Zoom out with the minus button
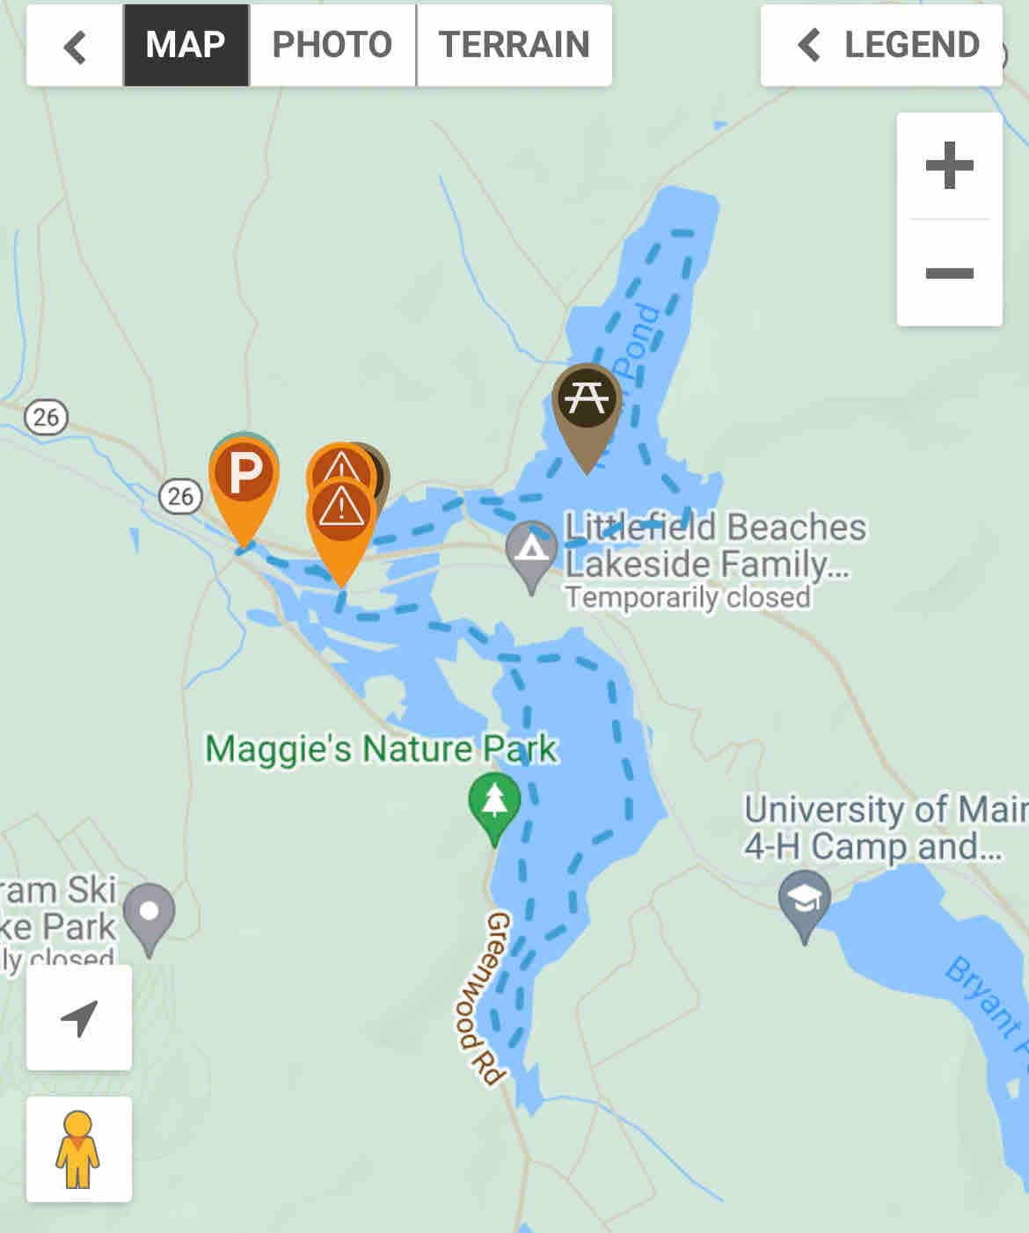Screen dimensions: 1029x1233 (950, 273)
